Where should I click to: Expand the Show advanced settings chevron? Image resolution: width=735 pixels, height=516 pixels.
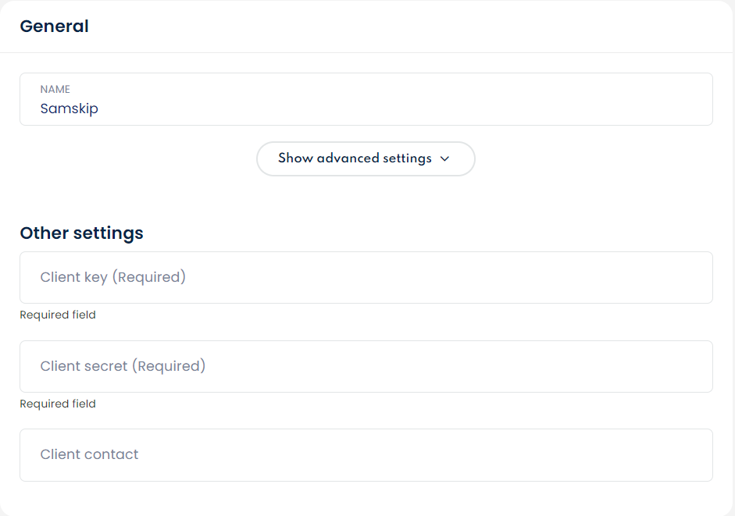[x=445, y=158]
